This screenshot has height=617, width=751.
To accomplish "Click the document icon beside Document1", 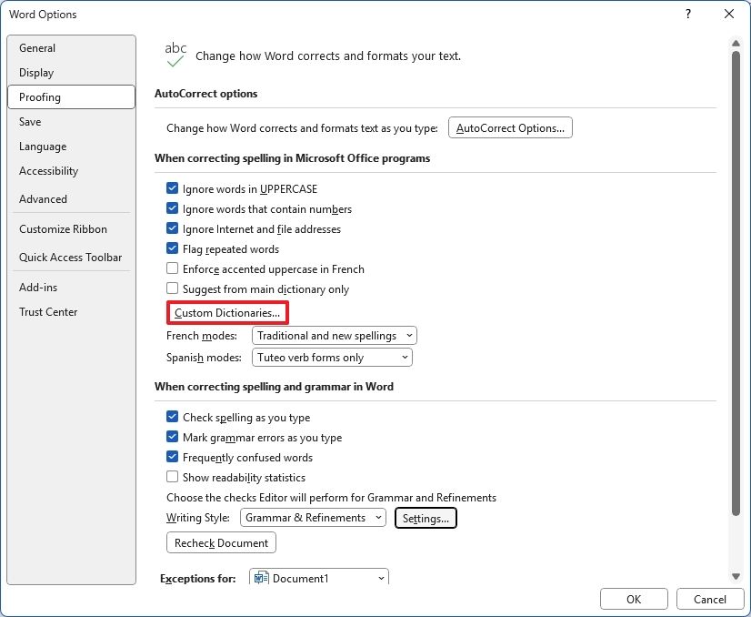I will pyautogui.click(x=262, y=577).
